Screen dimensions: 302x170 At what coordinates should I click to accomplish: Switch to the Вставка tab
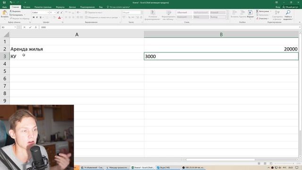click(26, 7)
